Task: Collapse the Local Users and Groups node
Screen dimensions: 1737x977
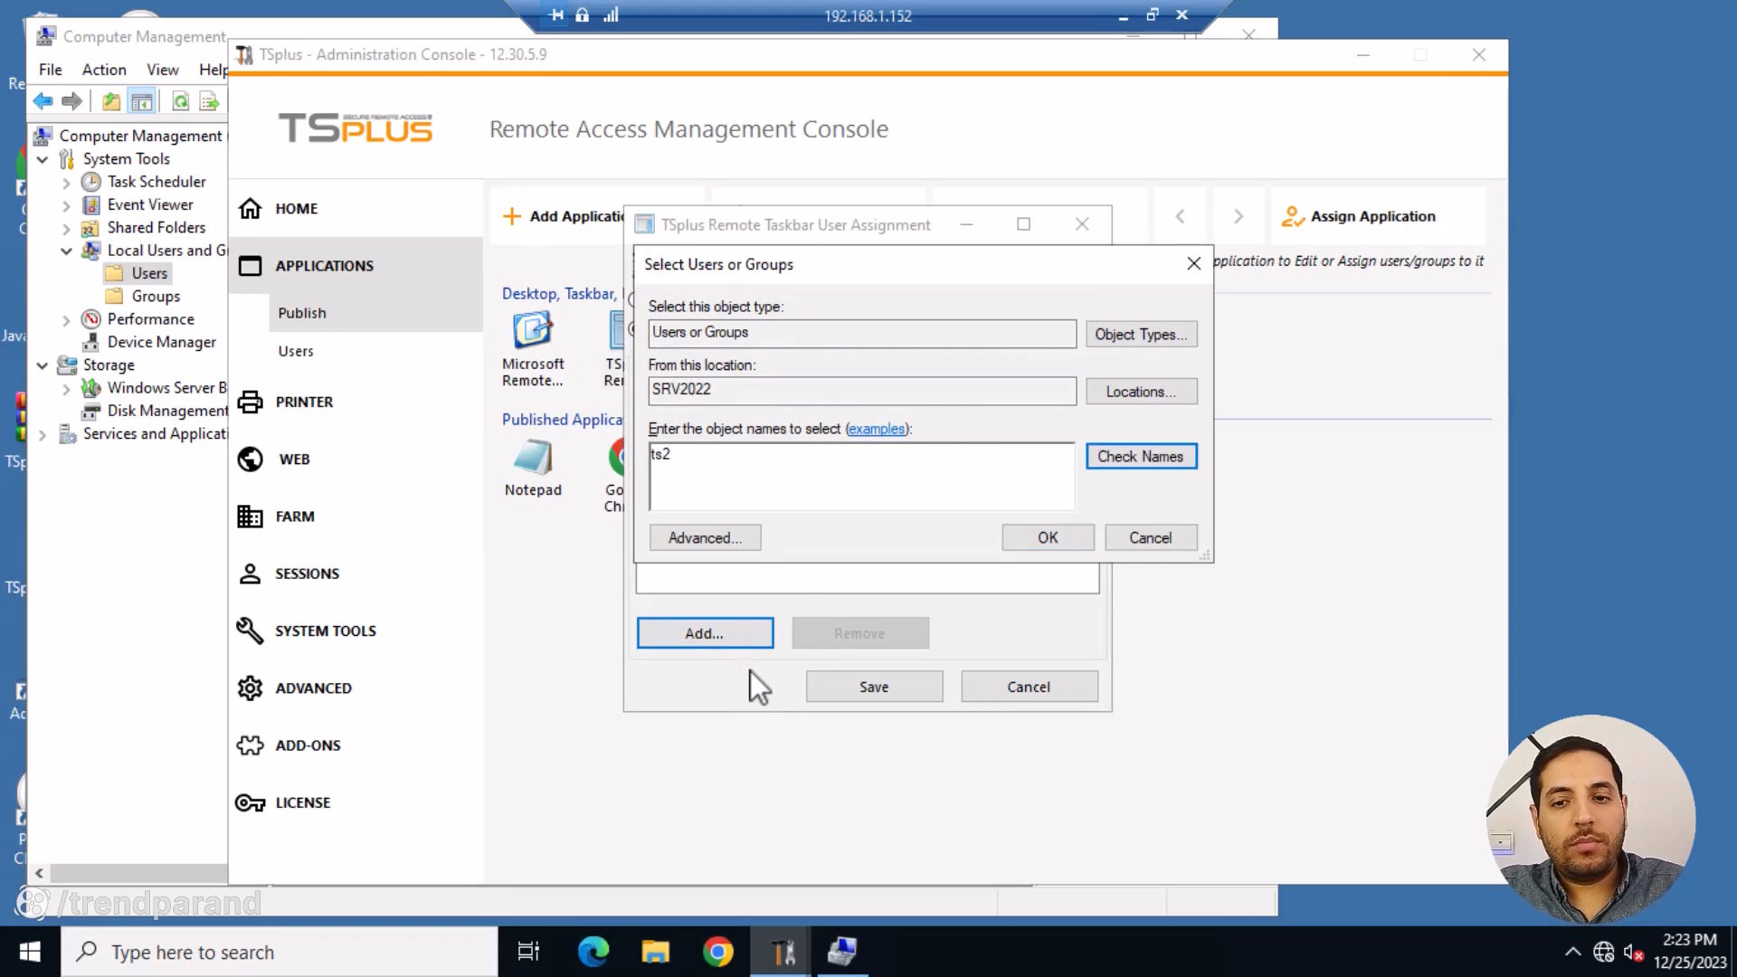Action: click(66, 251)
